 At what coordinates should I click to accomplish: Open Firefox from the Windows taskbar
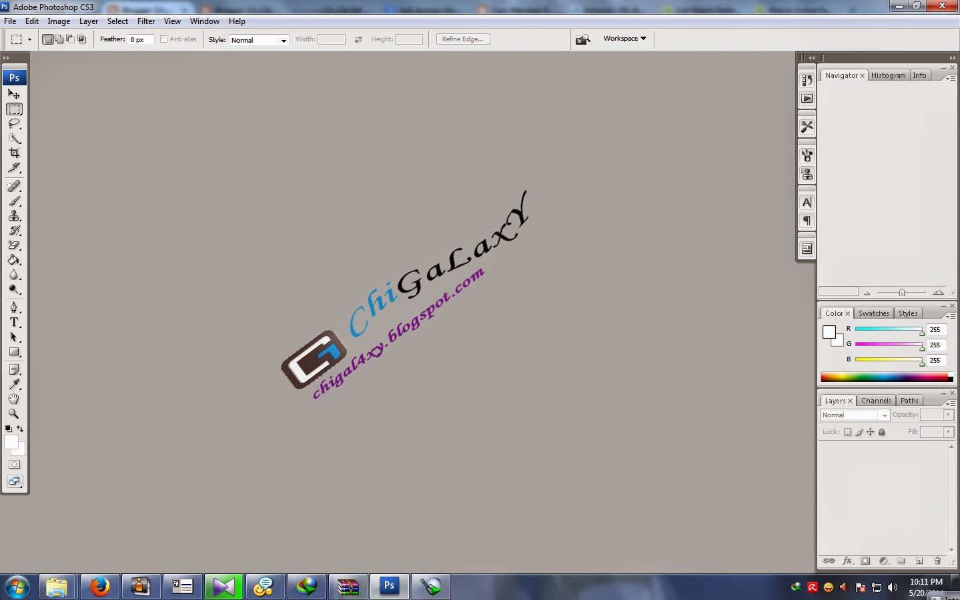(100, 587)
